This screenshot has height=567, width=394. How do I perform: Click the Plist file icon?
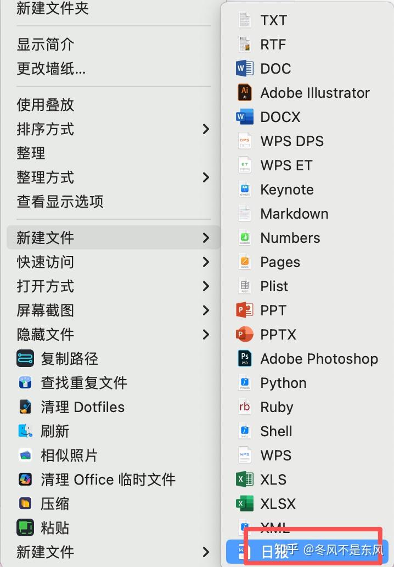click(x=245, y=286)
